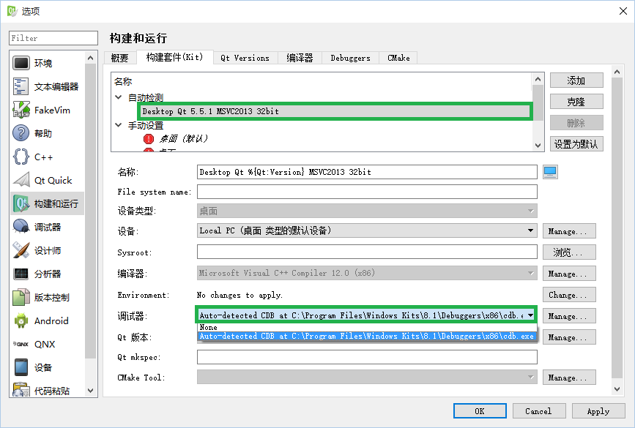The width and height of the screenshot is (635, 428).
Task: Open the Qt Quick paper-plane icon
Action: pos(21,180)
